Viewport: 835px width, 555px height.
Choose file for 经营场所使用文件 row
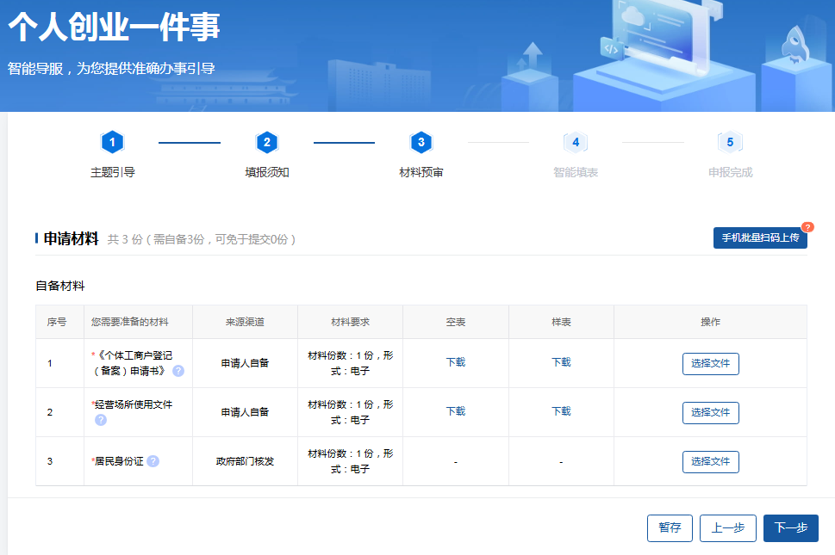(x=710, y=412)
